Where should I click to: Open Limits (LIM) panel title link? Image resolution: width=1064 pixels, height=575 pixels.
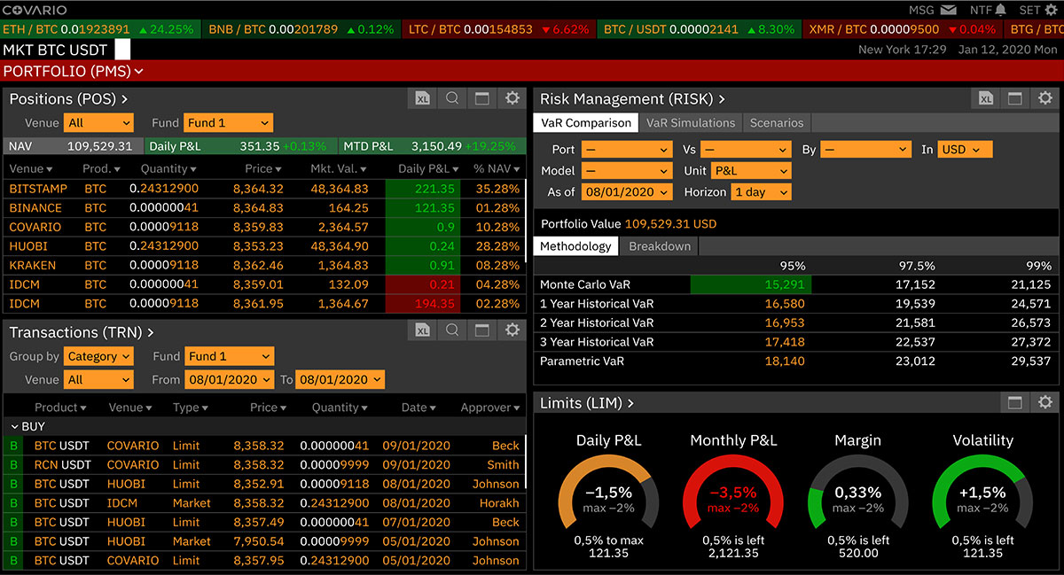(586, 403)
